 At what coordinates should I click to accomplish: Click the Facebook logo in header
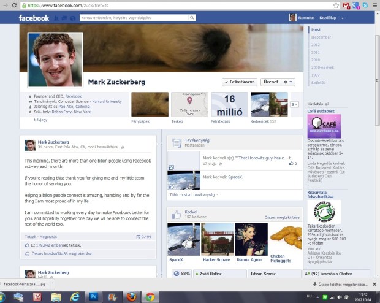34,18
